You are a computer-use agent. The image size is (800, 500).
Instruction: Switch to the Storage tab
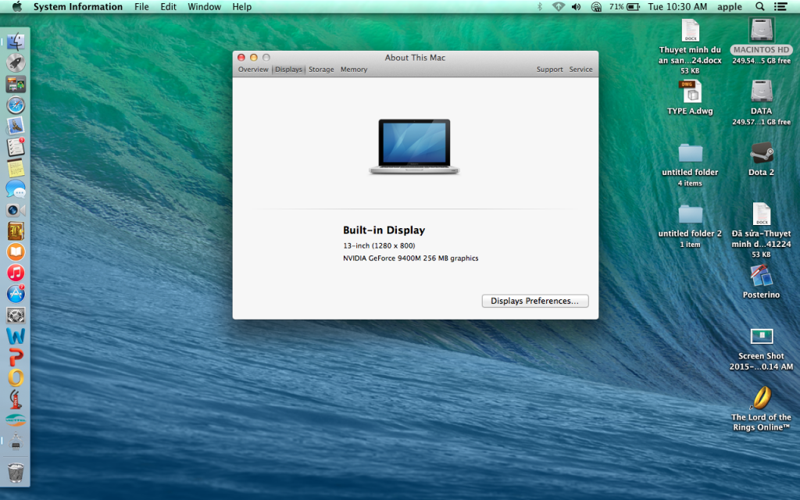coord(321,70)
